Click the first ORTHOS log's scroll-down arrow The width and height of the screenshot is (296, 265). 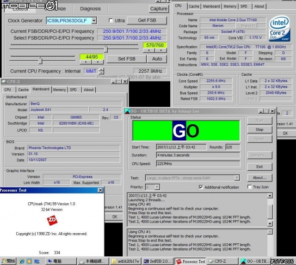point(270,224)
